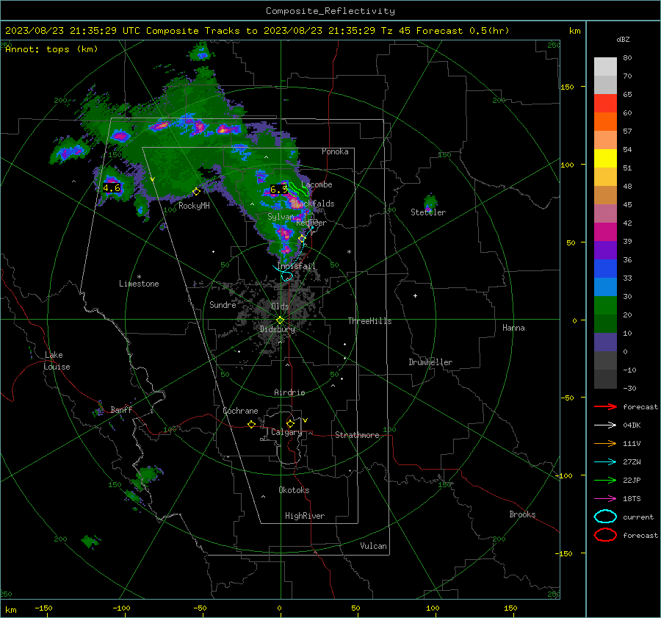Click the 4.6 storm top label
This screenshot has height=618, width=661.
(x=112, y=187)
